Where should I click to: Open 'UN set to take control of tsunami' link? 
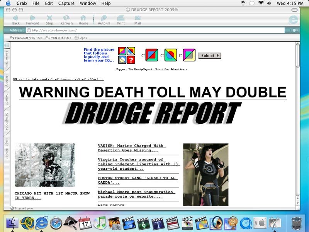[58, 79]
